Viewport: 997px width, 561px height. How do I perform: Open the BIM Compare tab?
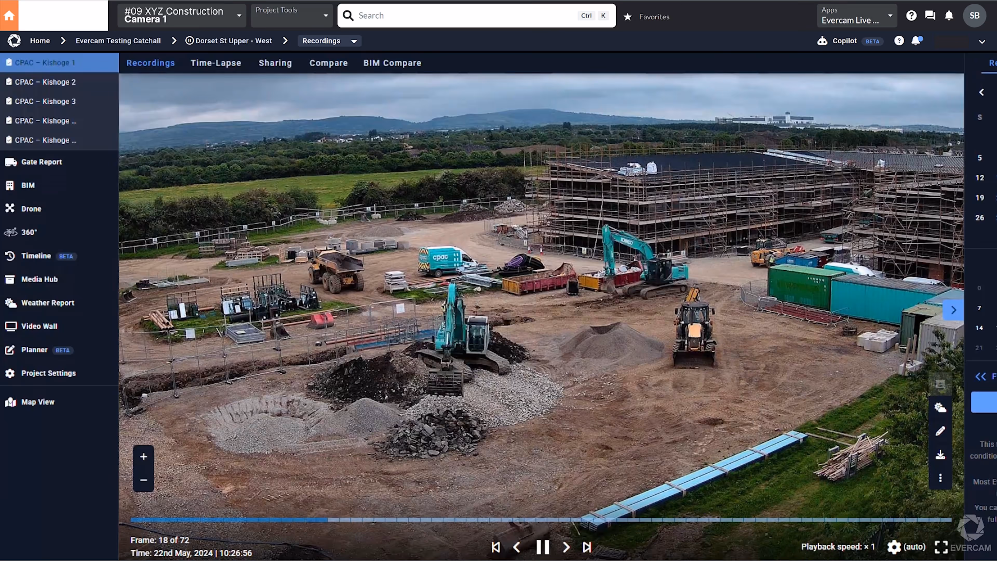pyautogui.click(x=392, y=63)
